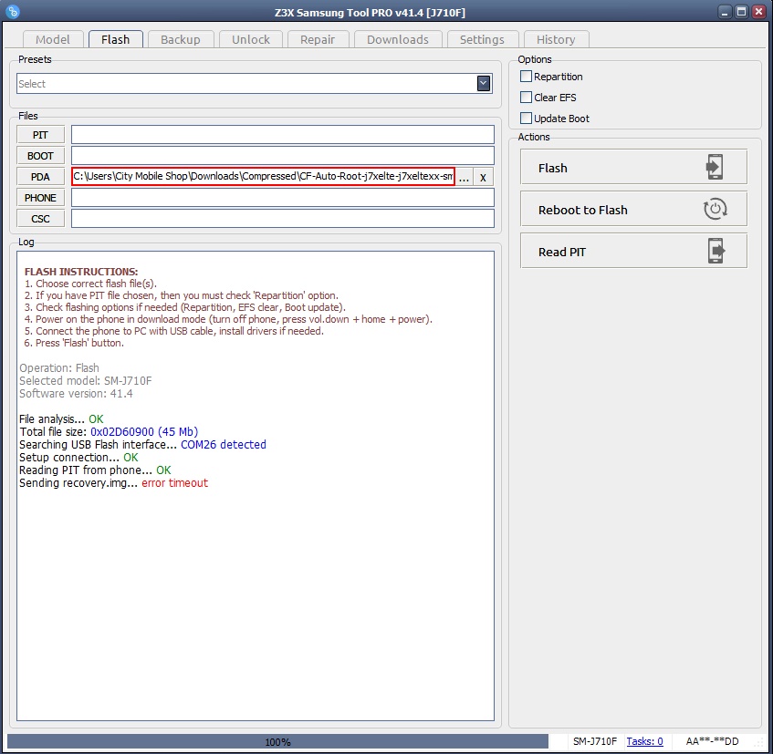The height and width of the screenshot is (754, 773).
Task: Click the 100% progress bar
Action: tap(277, 741)
